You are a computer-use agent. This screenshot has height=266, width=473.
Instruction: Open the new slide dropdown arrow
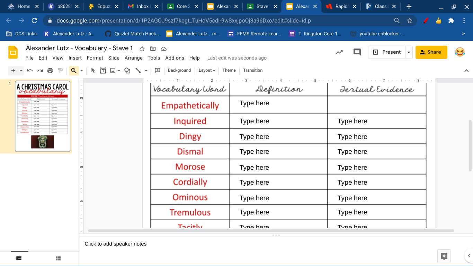point(21,71)
